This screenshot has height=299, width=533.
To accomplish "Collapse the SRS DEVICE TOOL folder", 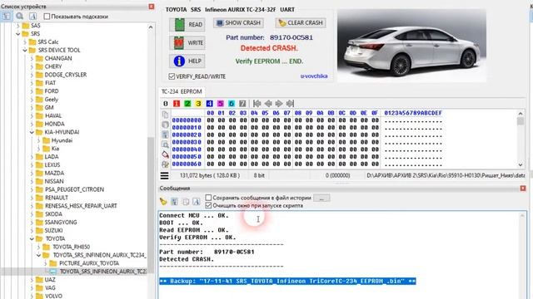I will (25, 50).
